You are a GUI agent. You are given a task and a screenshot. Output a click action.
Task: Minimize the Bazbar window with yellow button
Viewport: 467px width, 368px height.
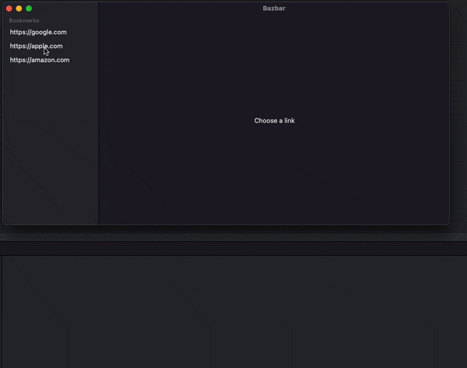pos(19,9)
